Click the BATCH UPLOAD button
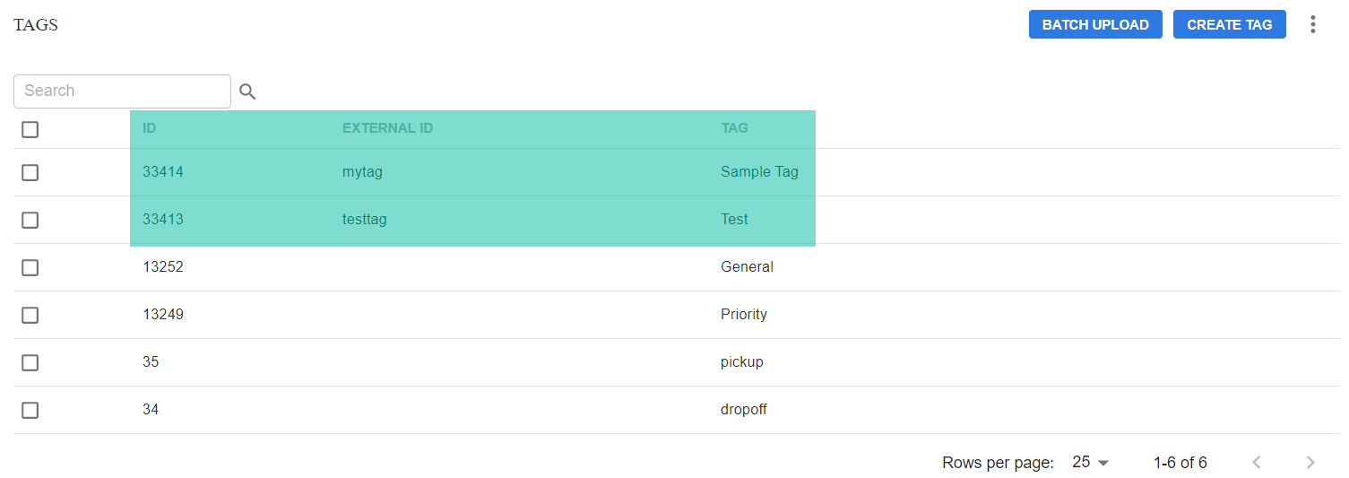The image size is (1349, 478). point(1095,24)
